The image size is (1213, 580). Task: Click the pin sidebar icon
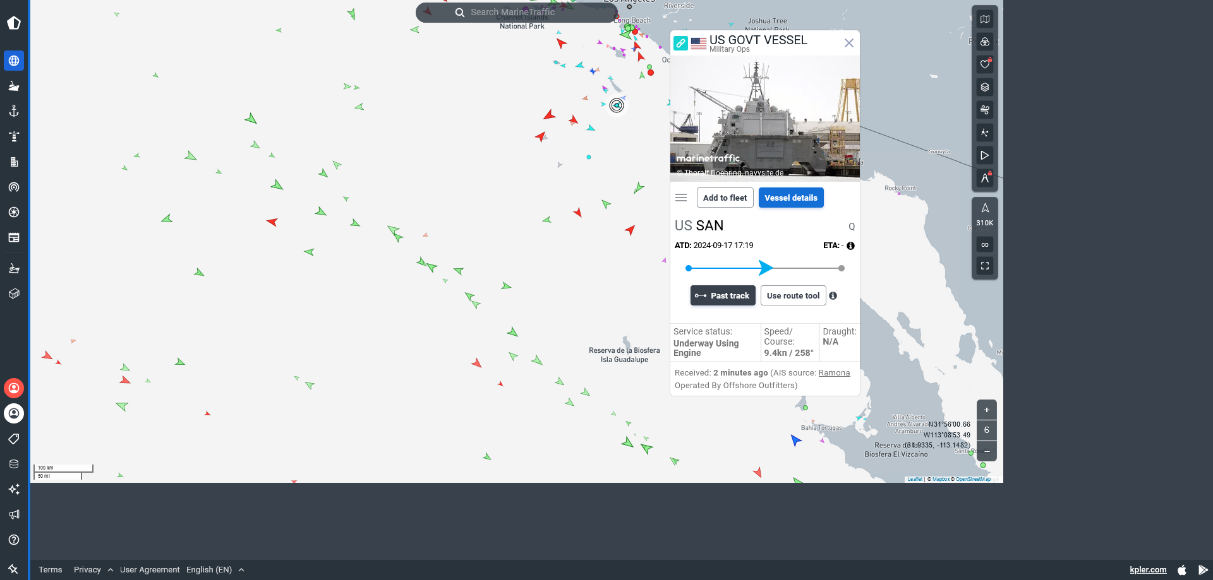pyautogui.click(x=13, y=569)
